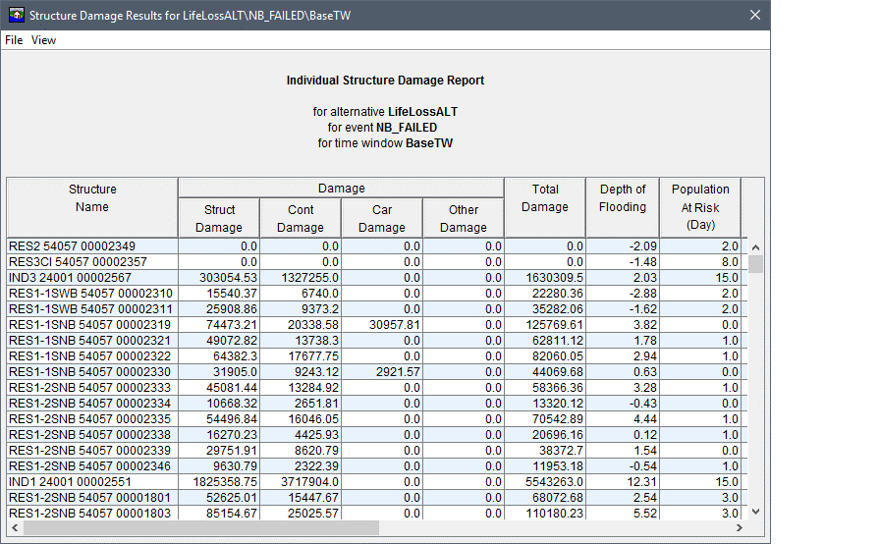Click total damage value 110180.23

tap(555, 513)
